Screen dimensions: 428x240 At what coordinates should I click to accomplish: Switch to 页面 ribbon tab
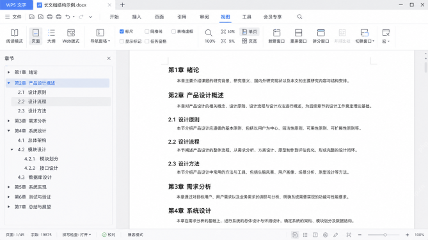click(x=159, y=17)
